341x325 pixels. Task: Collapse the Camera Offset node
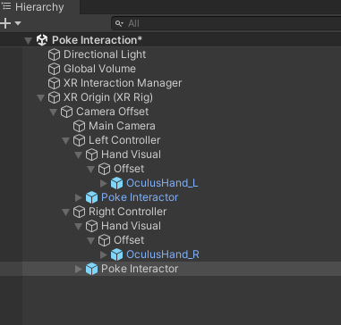coord(54,112)
